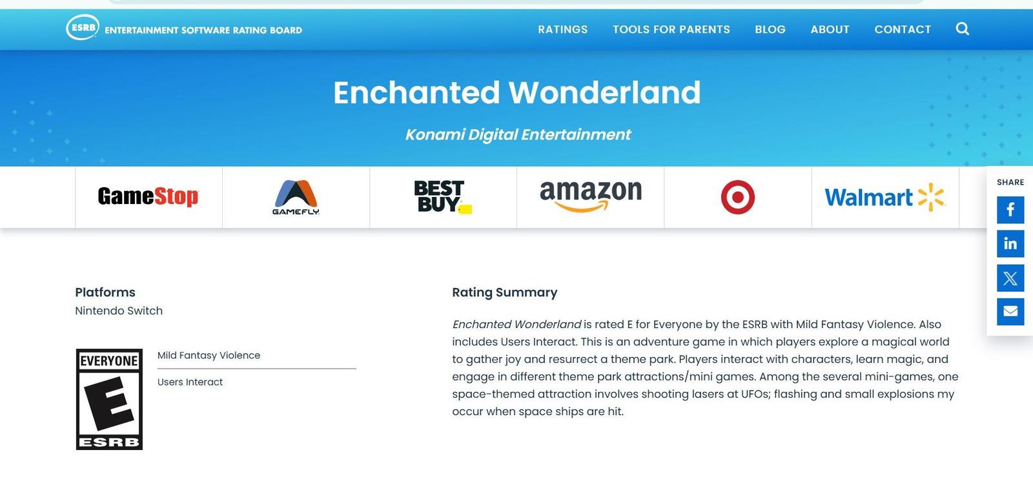Share page on Facebook

1010,210
